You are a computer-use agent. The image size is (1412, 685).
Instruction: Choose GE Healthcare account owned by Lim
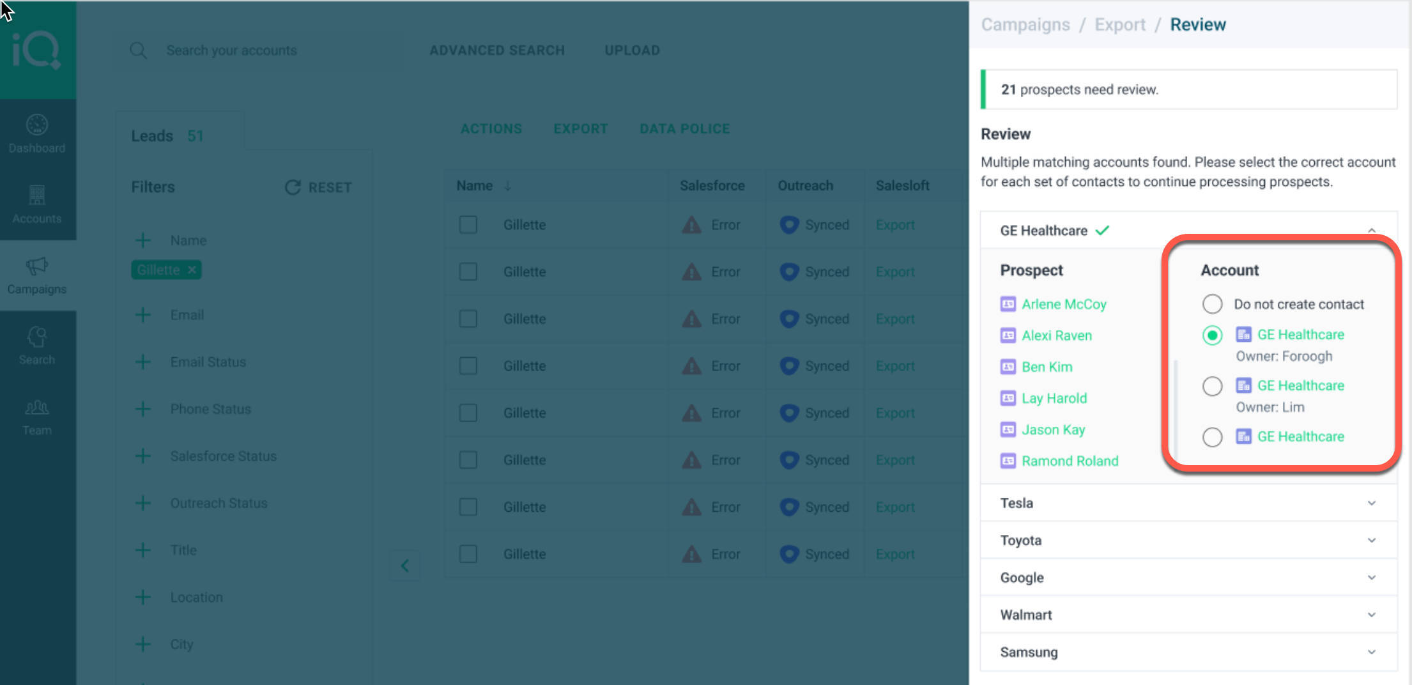[x=1212, y=386]
